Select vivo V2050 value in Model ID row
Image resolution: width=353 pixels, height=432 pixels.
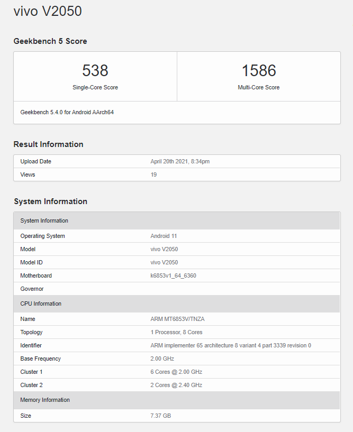pyautogui.click(x=164, y=263)
